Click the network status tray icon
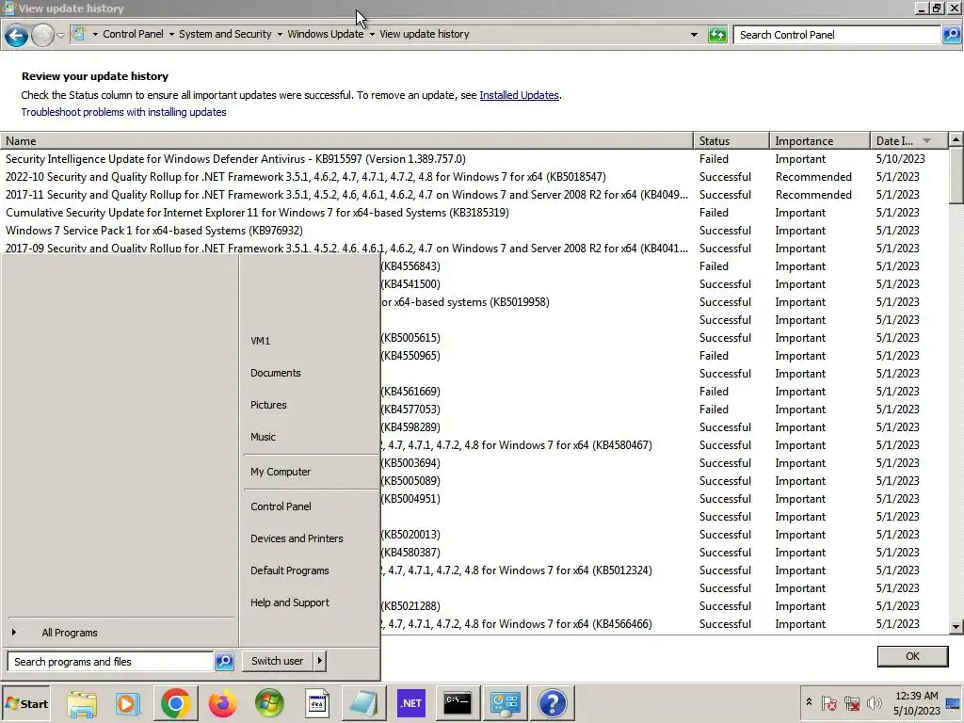Image resolution: width=964 pixels, height=723 pixels. [x=851, y=702]
